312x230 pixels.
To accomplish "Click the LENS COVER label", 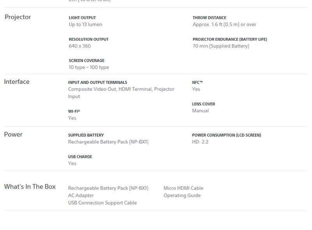I will click(204, 104).
